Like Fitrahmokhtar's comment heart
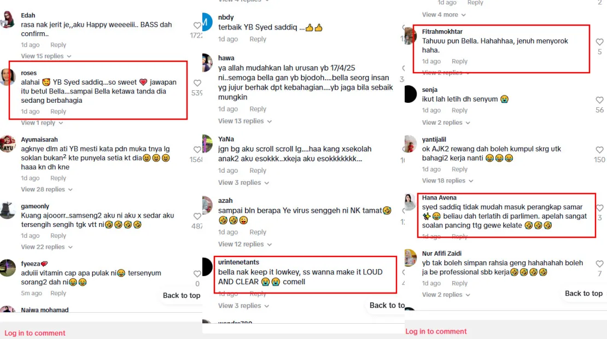The image size is (607, 339). 600,42
